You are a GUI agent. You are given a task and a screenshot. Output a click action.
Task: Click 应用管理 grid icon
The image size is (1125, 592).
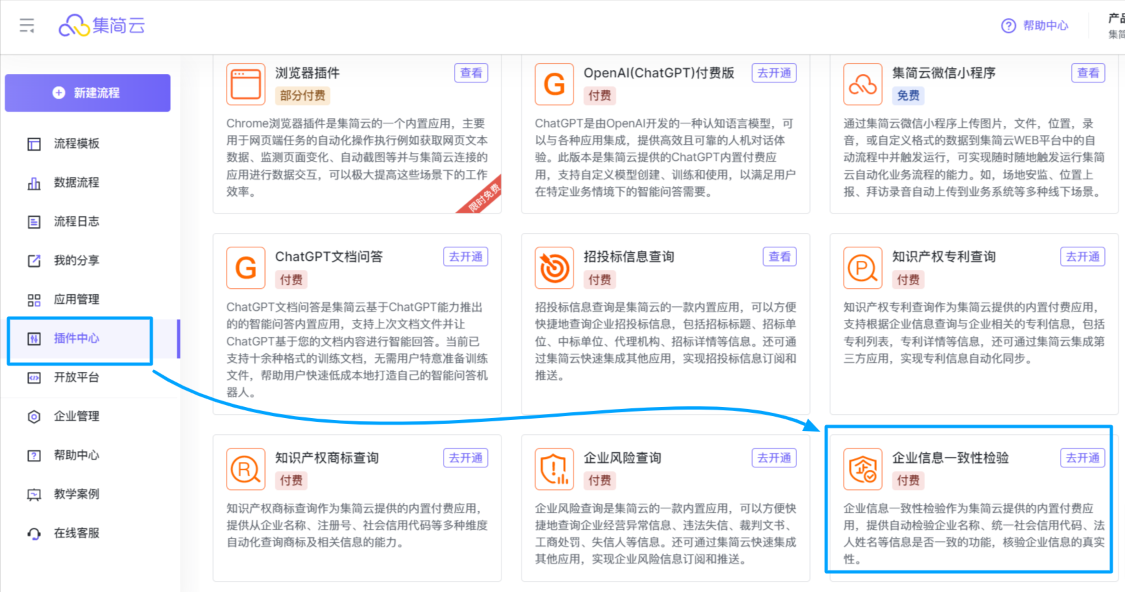34,300
